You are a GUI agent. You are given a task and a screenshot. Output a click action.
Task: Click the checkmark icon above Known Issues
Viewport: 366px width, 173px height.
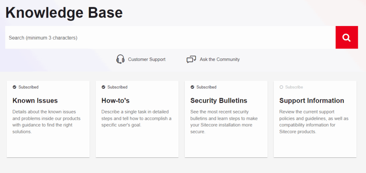coord(14,87)
